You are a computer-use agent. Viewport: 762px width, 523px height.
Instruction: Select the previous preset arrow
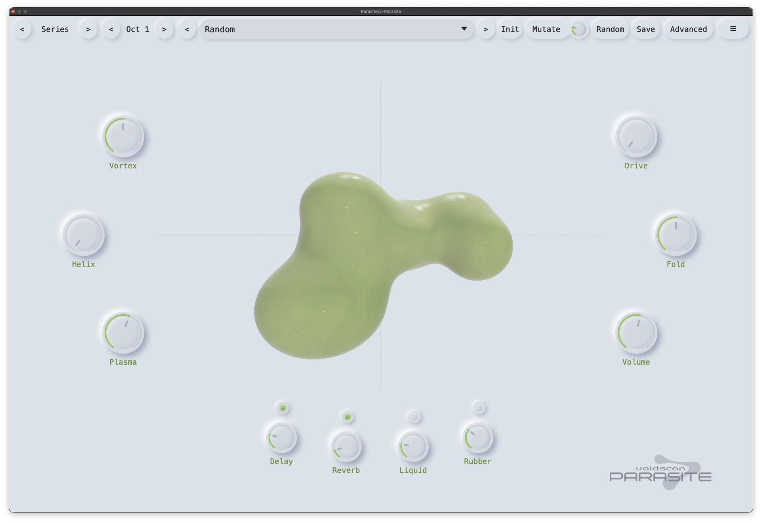[187, 29]
